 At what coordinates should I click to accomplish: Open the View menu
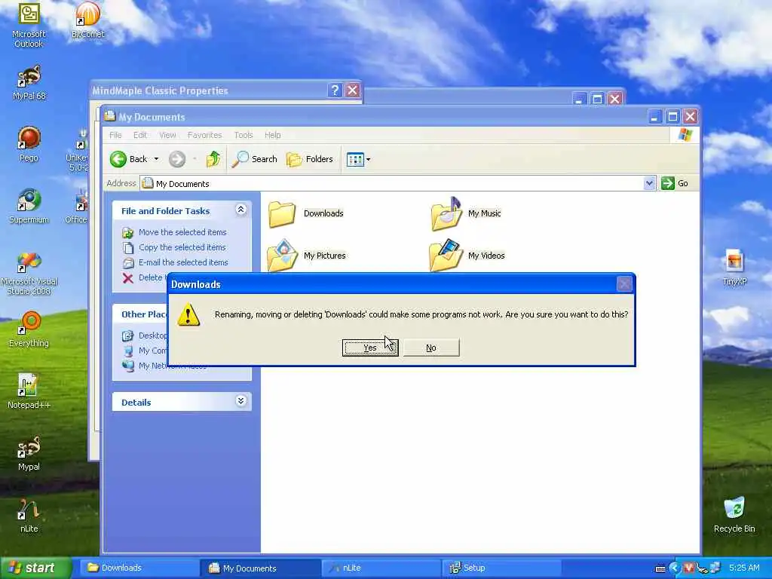tap(167, 135)
